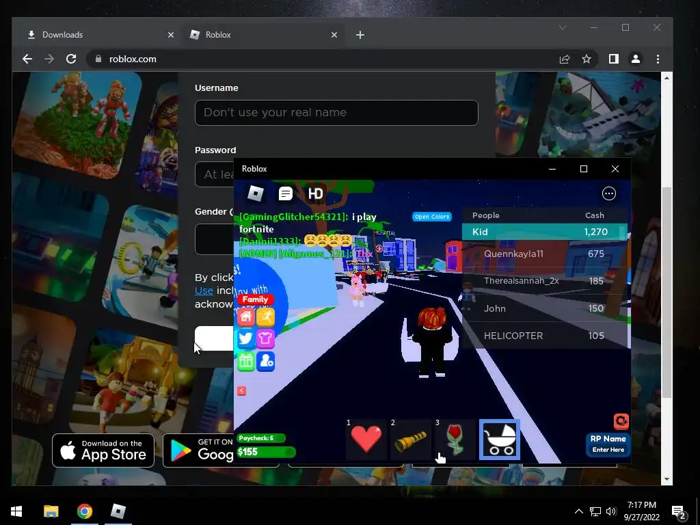This screenshot has height=525, width=700.
Task: Close the Downloads tab
Action: [x=170, y=35]
